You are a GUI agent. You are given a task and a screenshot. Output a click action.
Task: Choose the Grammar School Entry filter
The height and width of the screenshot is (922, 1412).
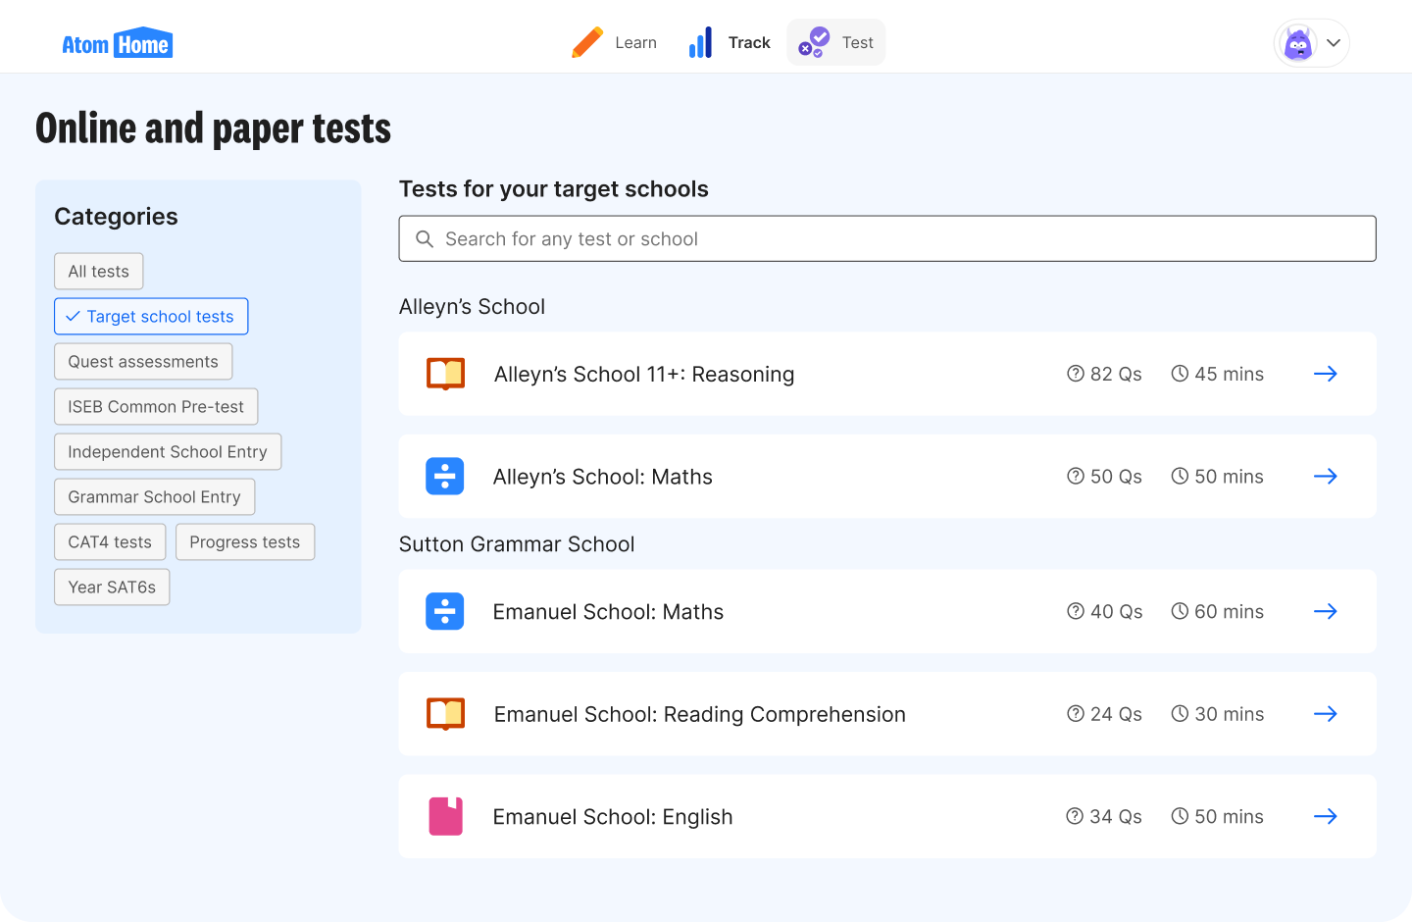[x=155, y=497]
